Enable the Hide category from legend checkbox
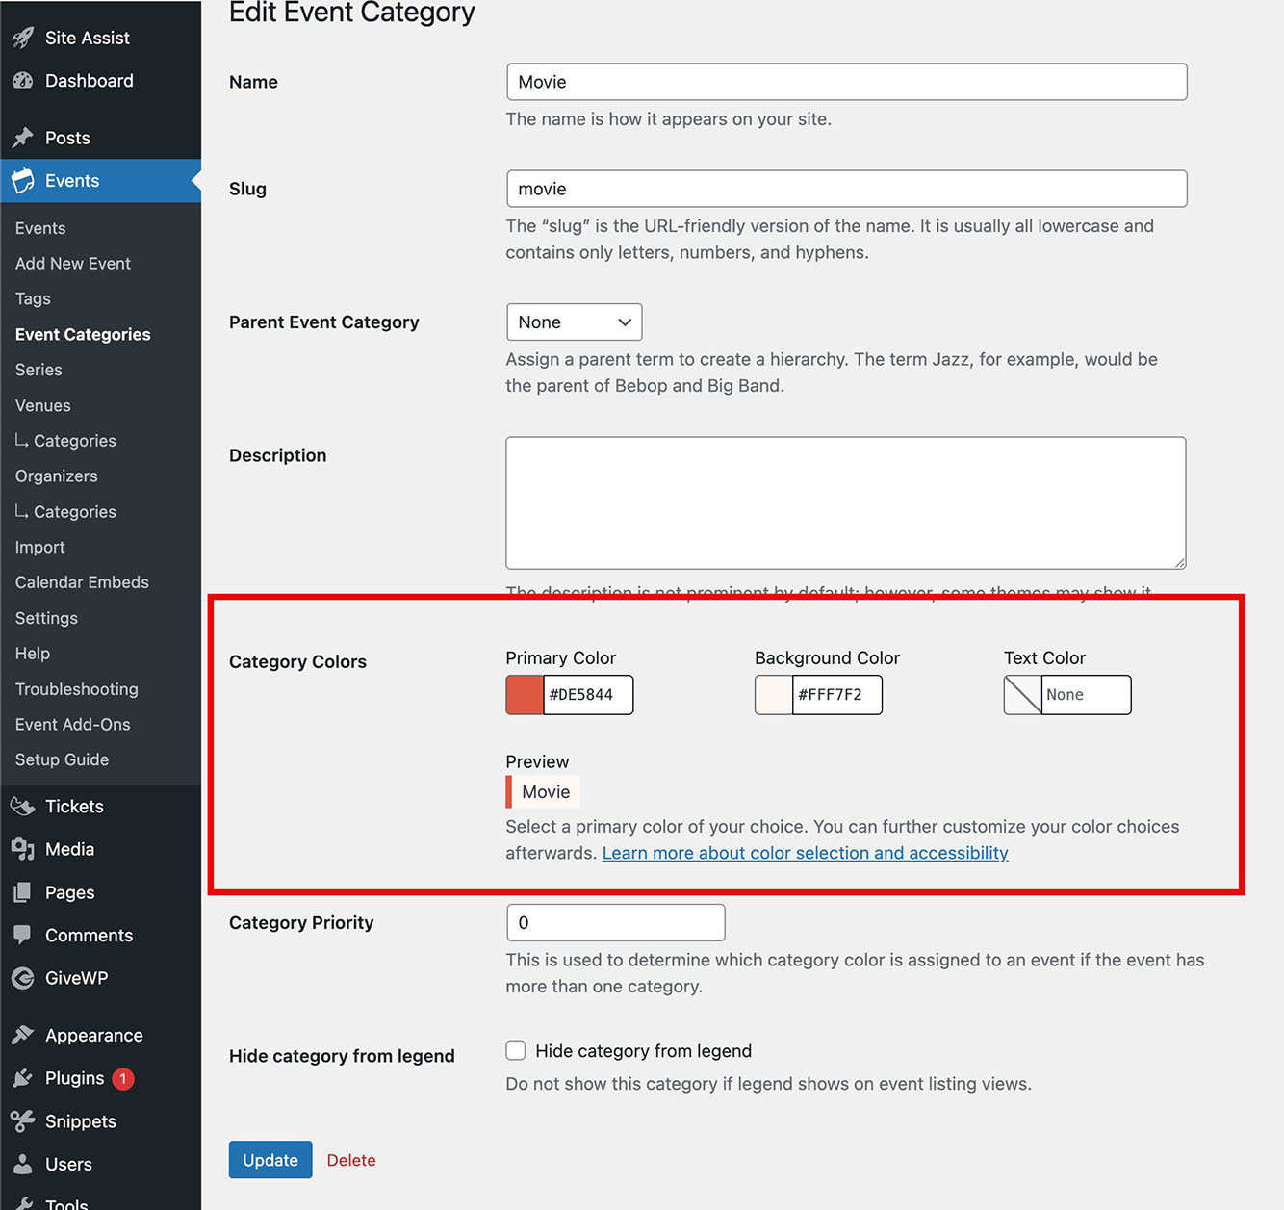 pyautogui.click(x=516, y=1050)
